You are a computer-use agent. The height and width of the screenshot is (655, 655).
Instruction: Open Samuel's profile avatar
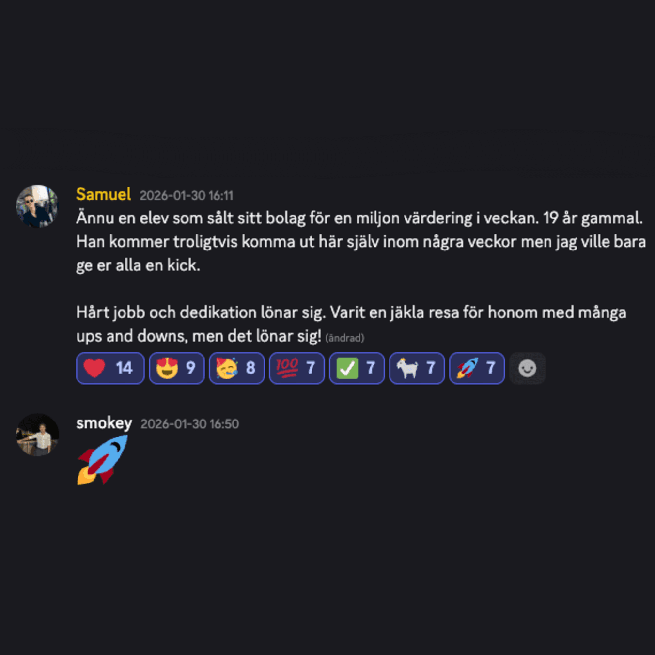[37, 206]
